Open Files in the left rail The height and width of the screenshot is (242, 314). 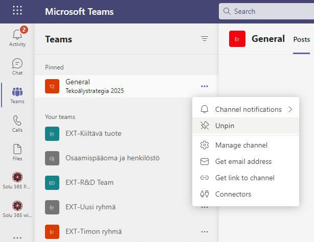click(17, 153)
